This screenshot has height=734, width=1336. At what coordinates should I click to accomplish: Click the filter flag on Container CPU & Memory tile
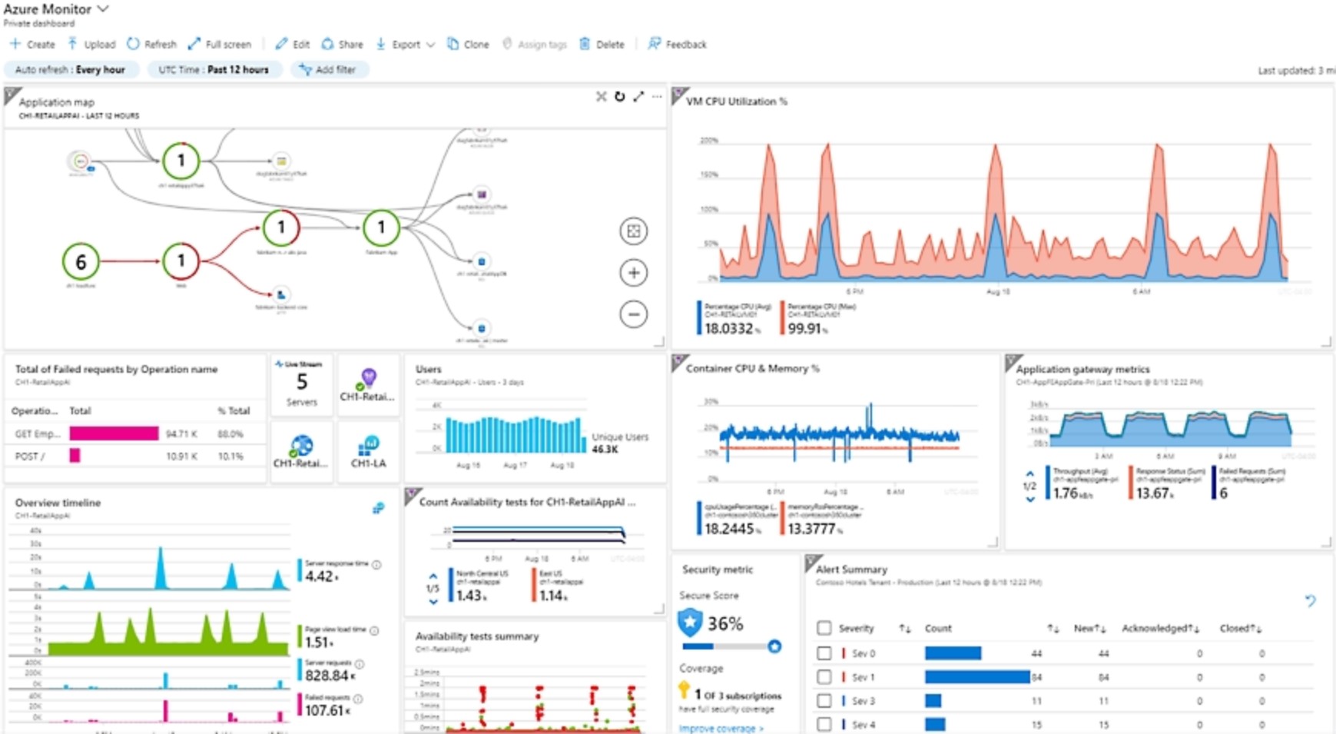click(x=680, y=362)
